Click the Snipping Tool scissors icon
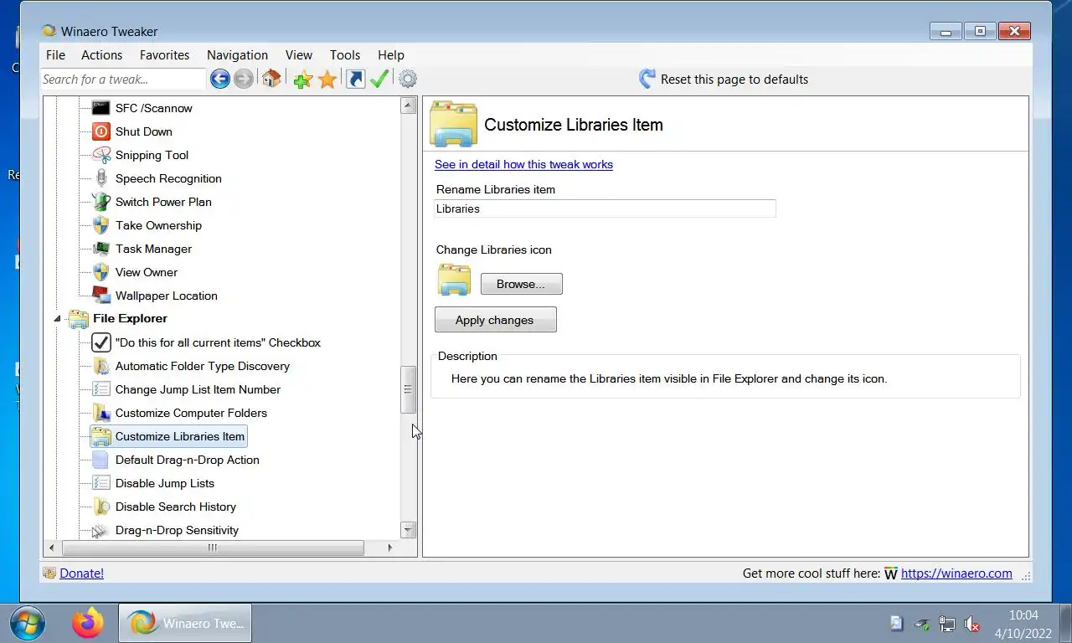This screenshot has width=1072, height=643. 100,155
